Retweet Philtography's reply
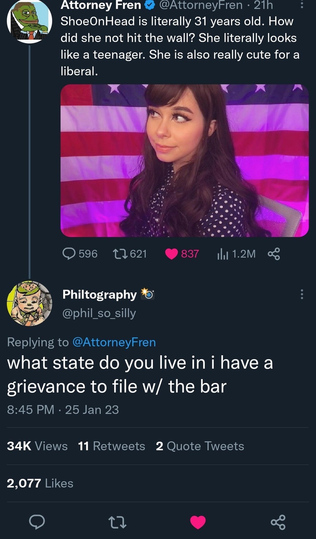This screenshot has width=316, height=539. (118, 522)
